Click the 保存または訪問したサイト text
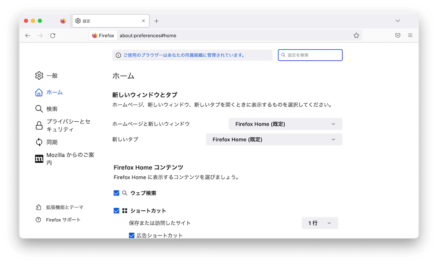This screenshot has width=438, height=264. click(160, 223)
